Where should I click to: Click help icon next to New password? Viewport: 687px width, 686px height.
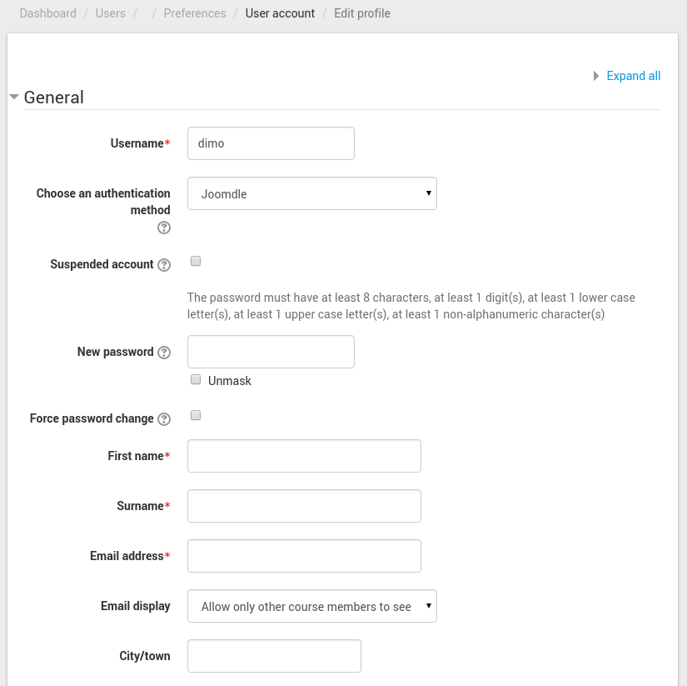[x=164, y=353]
